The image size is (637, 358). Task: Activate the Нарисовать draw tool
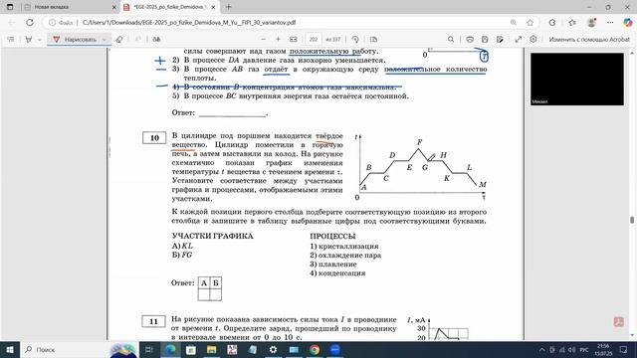click(75, 40)
